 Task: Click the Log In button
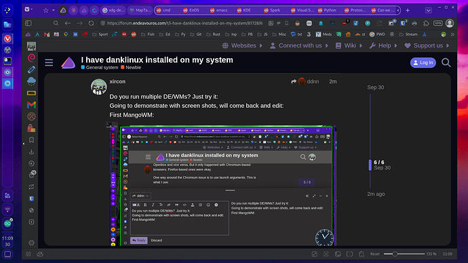(x=423, y=62)
